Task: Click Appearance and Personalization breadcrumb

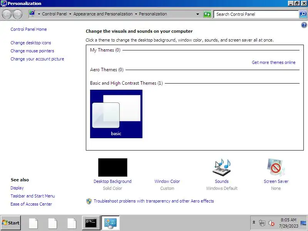Action: 103,14
